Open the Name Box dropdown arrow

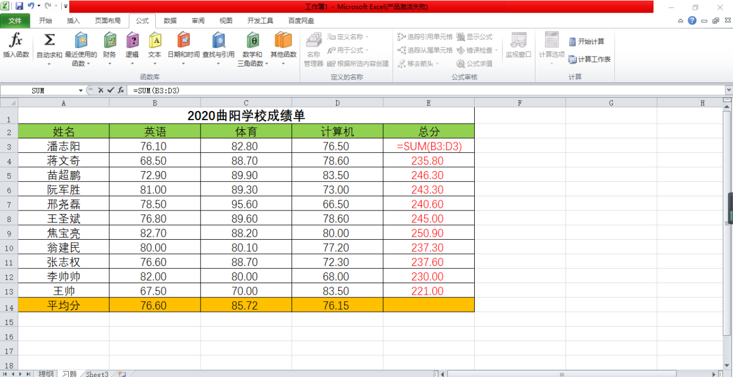click(x=81, y=90)
